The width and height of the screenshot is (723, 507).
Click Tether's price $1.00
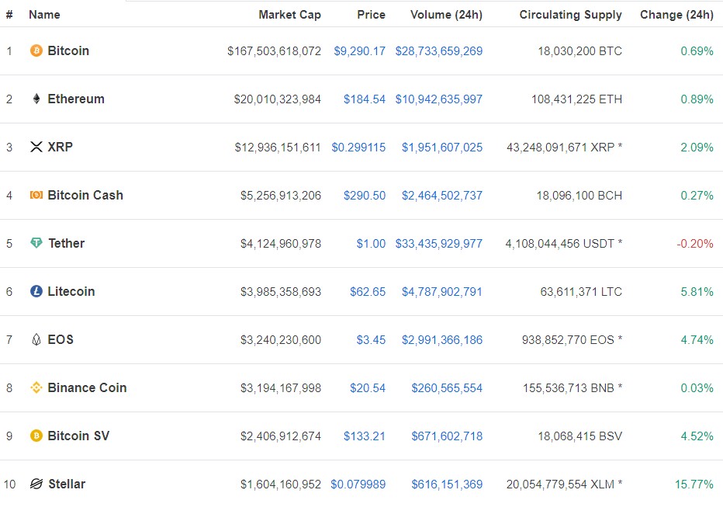click(x=371, y=244)
